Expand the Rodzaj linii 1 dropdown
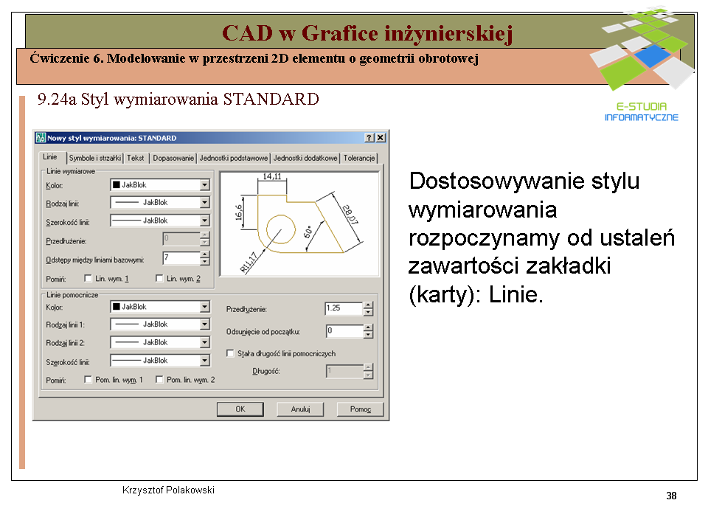 [x=205, y=324]
